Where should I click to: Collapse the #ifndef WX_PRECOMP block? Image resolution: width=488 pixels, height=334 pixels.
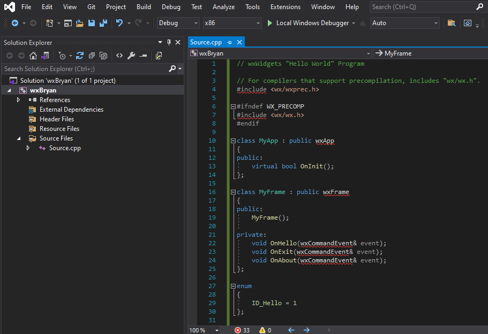pyautogui.click(x=233, y=106)
